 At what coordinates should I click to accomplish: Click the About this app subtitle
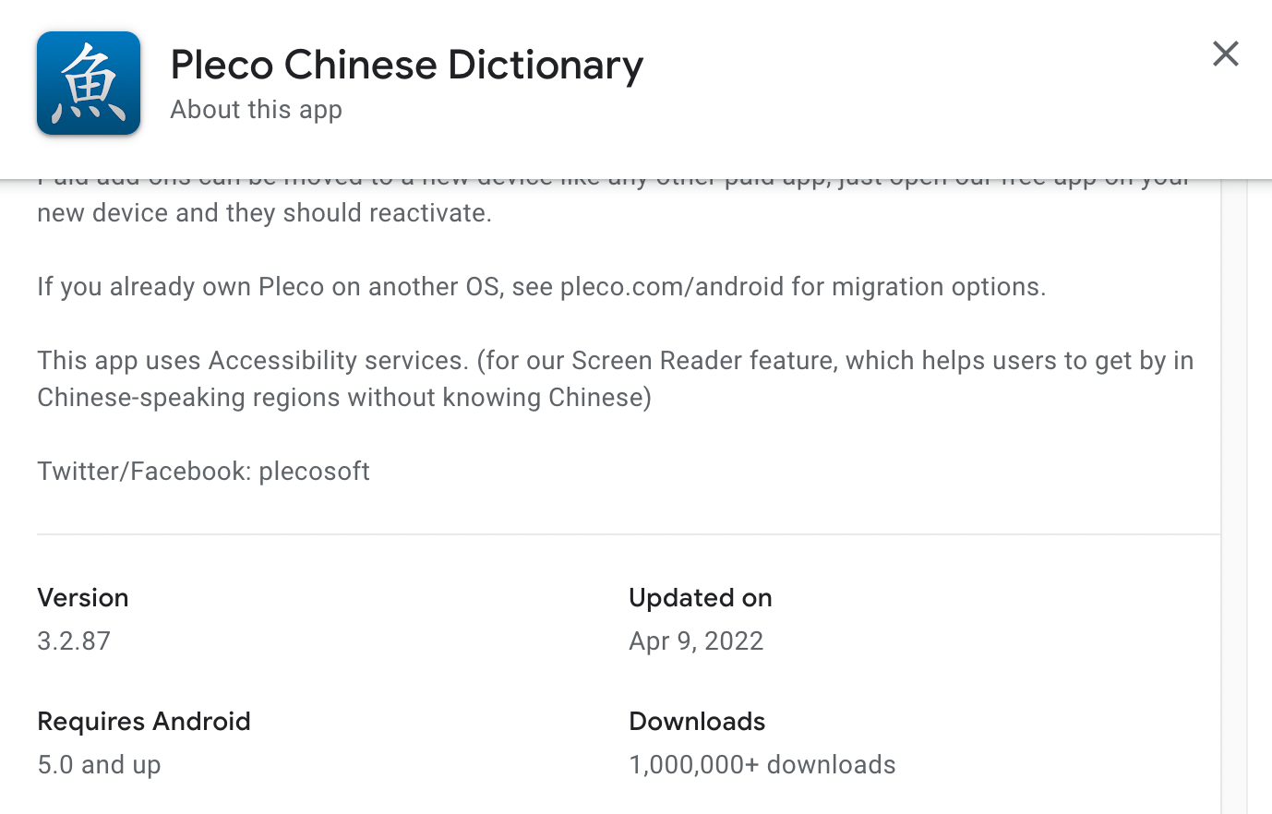pos(256,109)
